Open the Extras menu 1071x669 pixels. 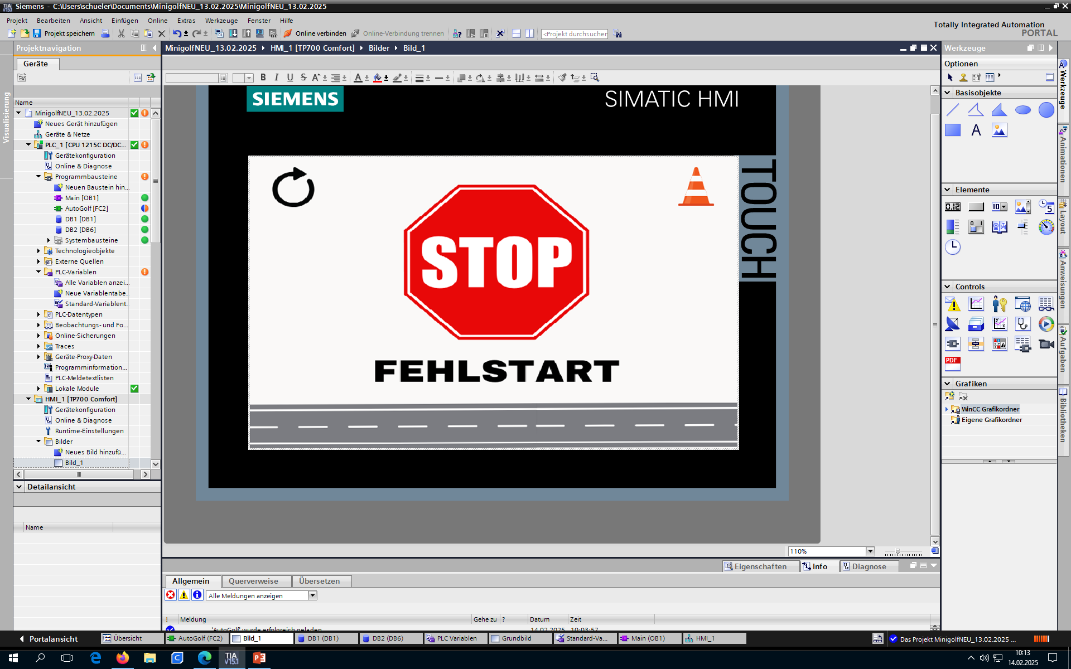click(186, 21)
